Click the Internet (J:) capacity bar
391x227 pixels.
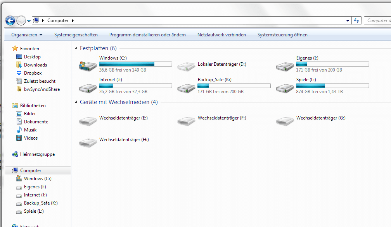pyautogui.click(x=135, y=86)
